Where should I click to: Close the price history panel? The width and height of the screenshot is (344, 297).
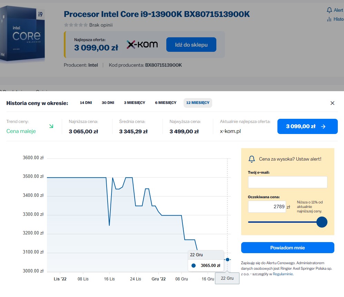coord(332,103)
